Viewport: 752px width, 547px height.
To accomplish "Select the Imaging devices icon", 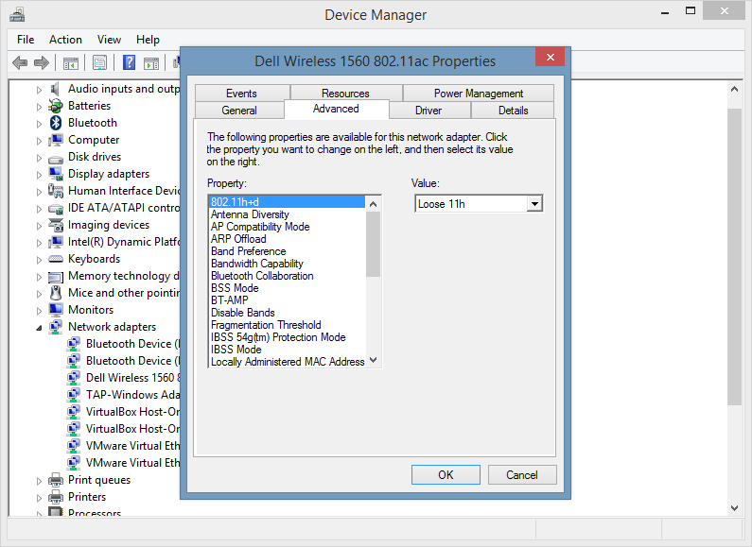I will (x=56, y=225).
